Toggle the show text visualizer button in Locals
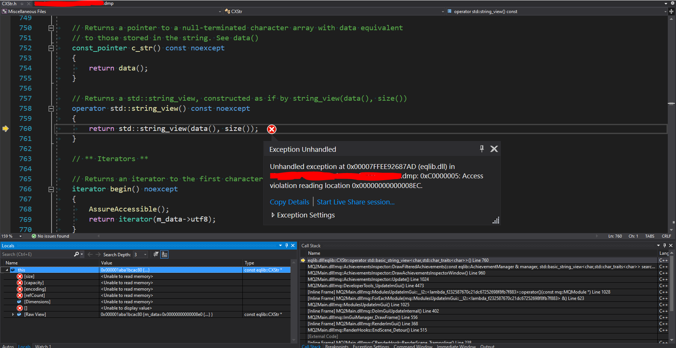 [x=164, y=254]
